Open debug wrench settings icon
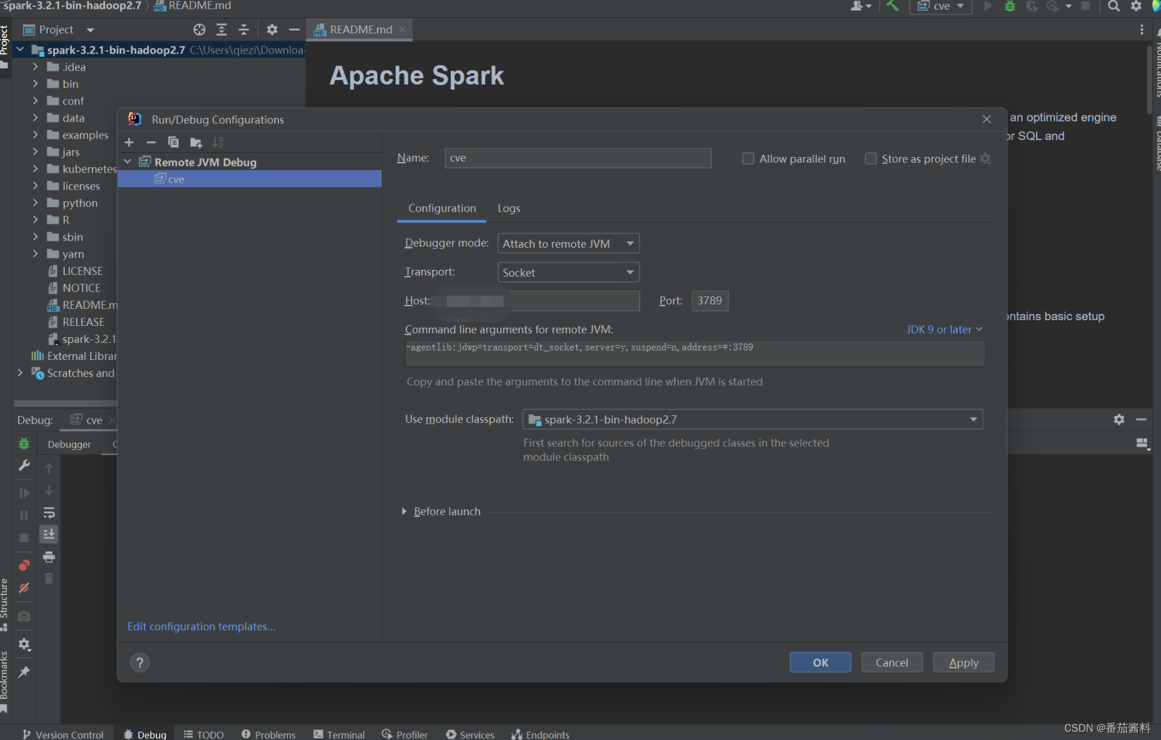Viewport: 1161px width, 740px height. [x=24, y=465]
